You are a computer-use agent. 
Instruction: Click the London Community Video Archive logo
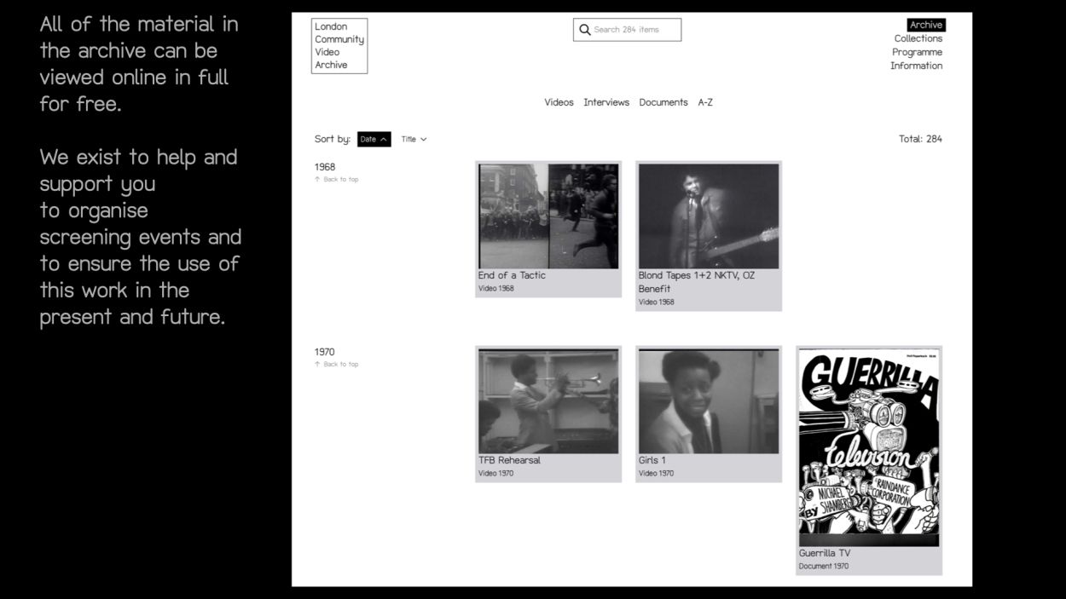tap(339, 46)
